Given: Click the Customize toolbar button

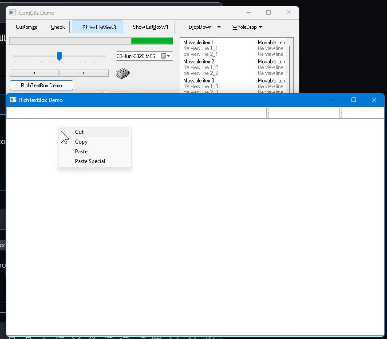Looking at the screenshot, I should [x=26, y=27].
